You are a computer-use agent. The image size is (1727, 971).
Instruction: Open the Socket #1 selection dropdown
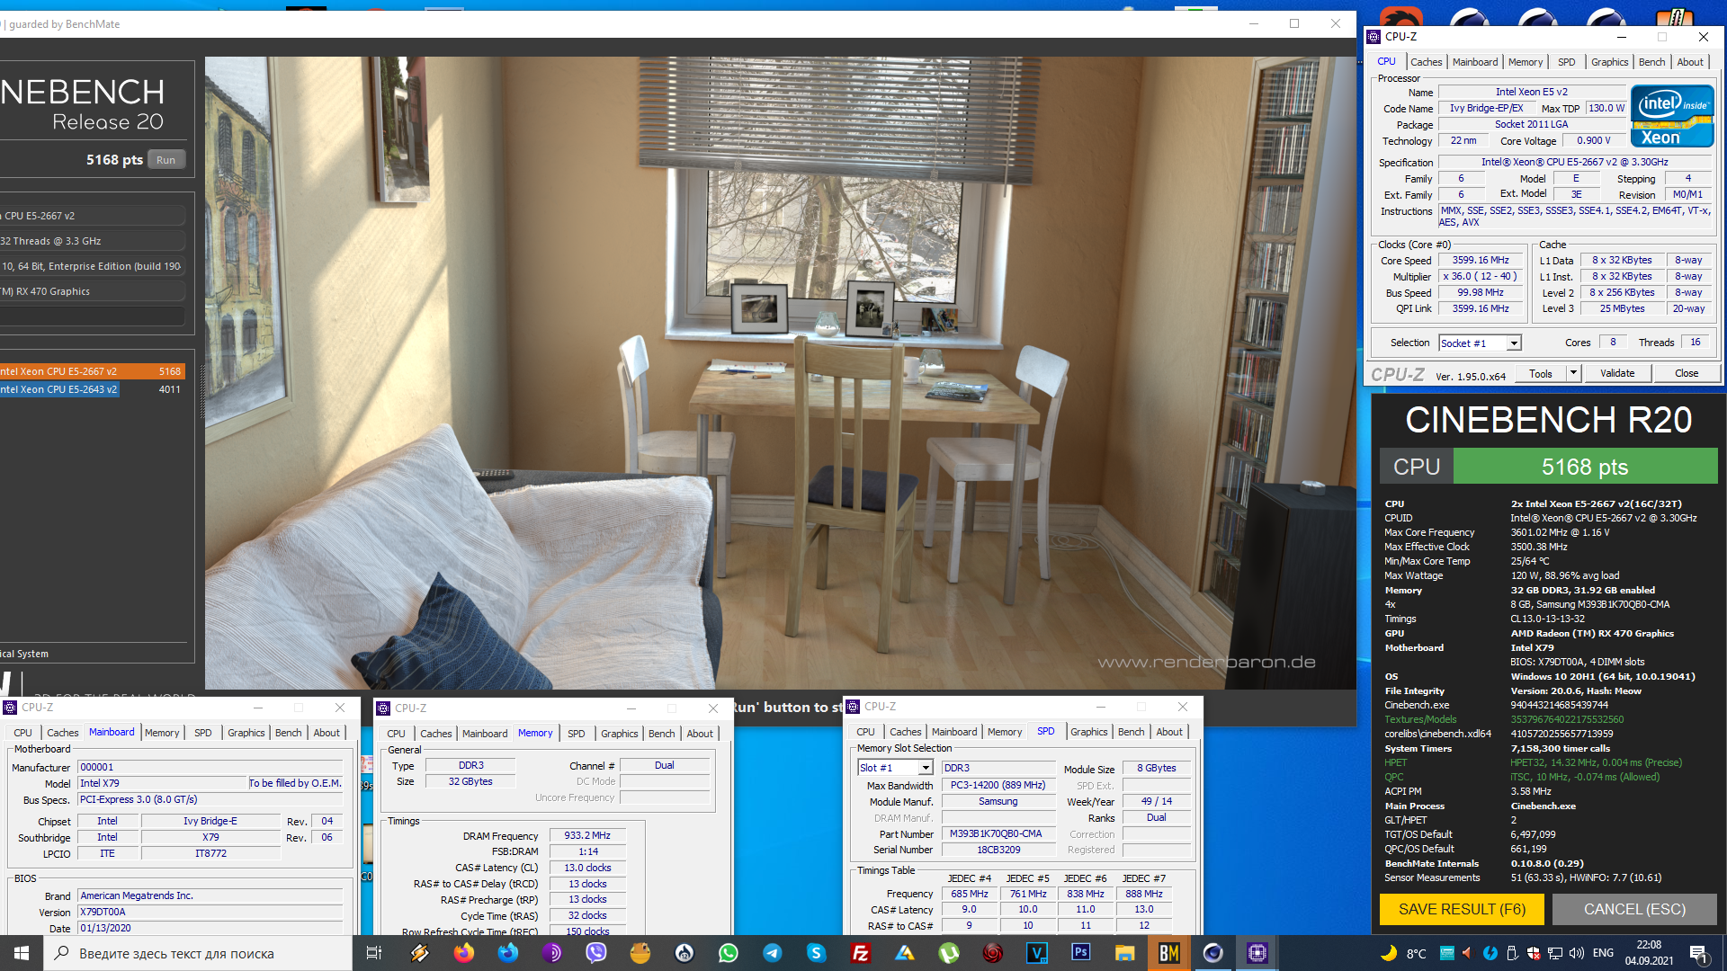pos(1480,343)
